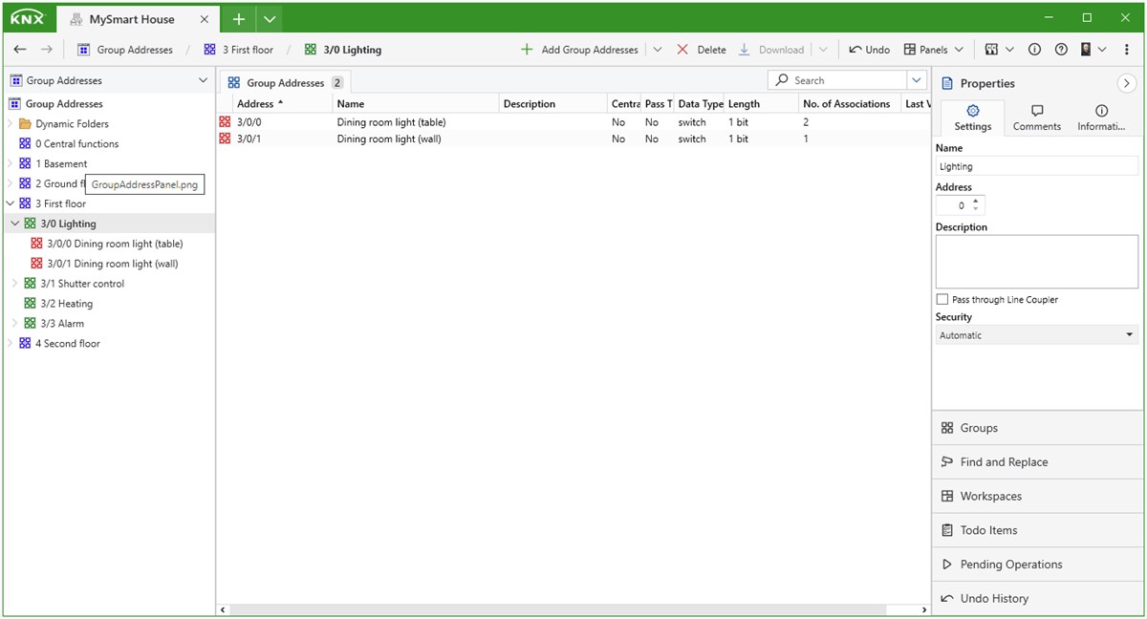Open the Security Automatic dropdown
Image resolution: width=1147 pixels, height=619 pixels.
1037,335
